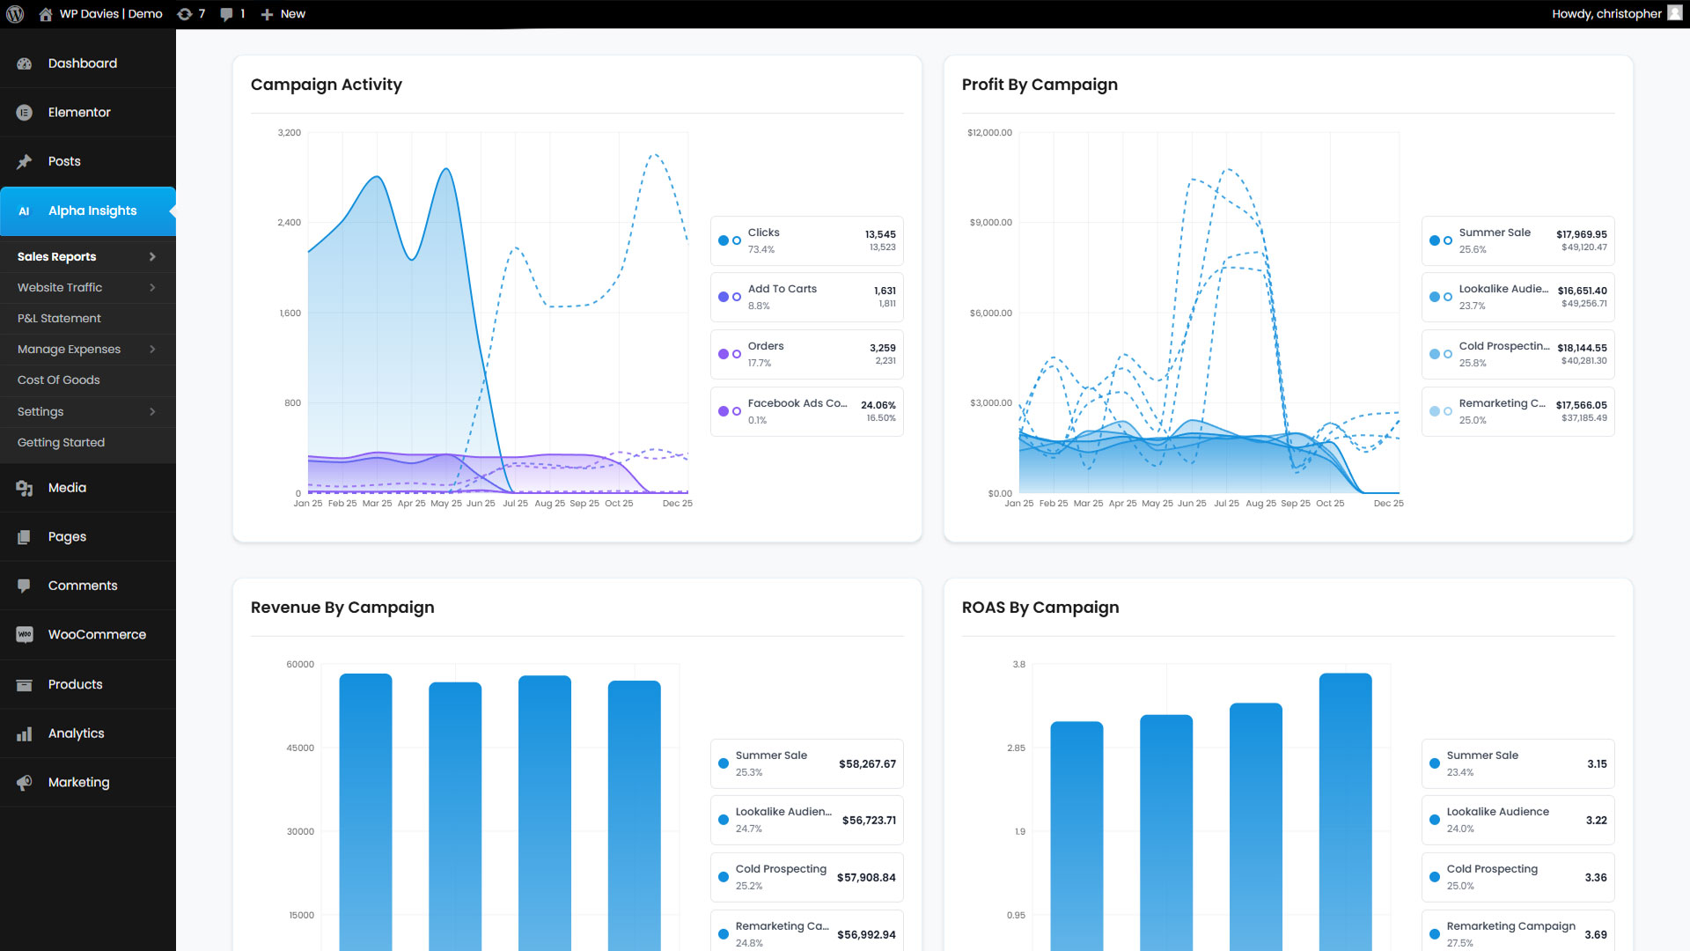
Task: Click the Marketing megaphone icon
Action: [25, 783]
